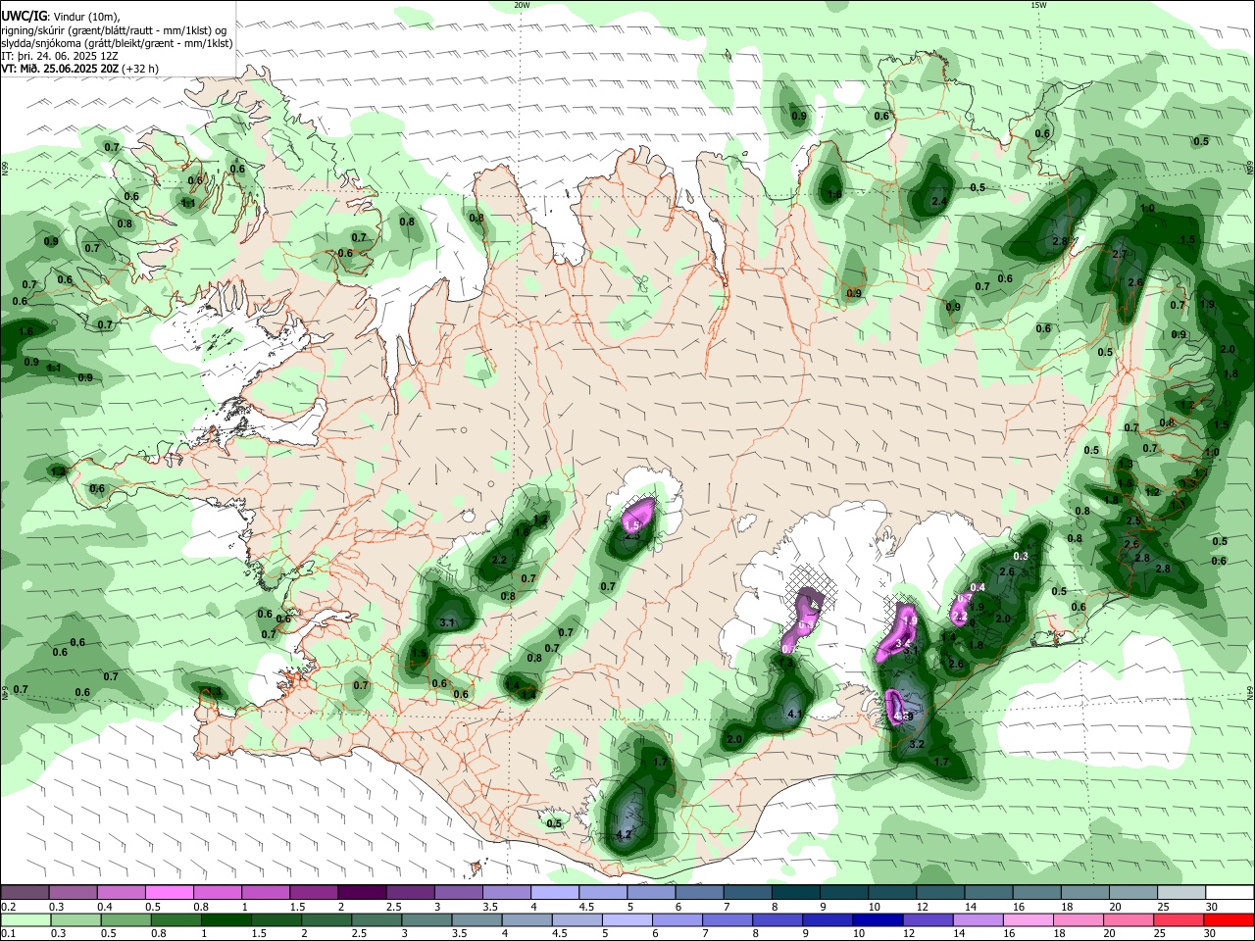Screen dimensions: 1255x941
Task: Click the '0.1' label on lower scale
Action: pos(8,934)
